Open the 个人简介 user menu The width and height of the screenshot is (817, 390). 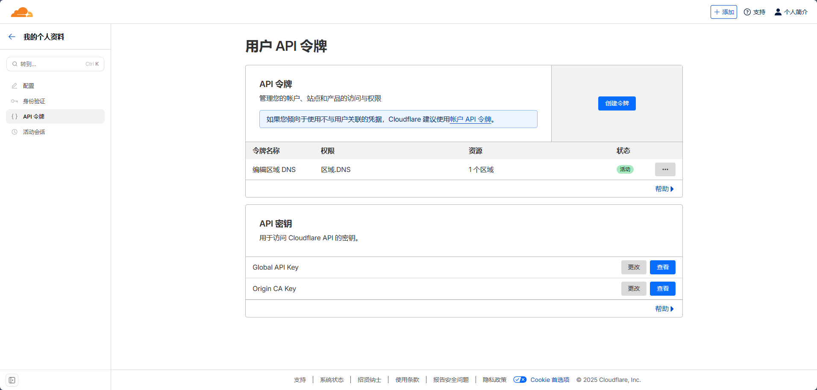(791, 12)
